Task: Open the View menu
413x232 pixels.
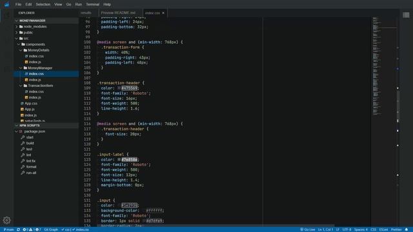Action: coord(58,5)
